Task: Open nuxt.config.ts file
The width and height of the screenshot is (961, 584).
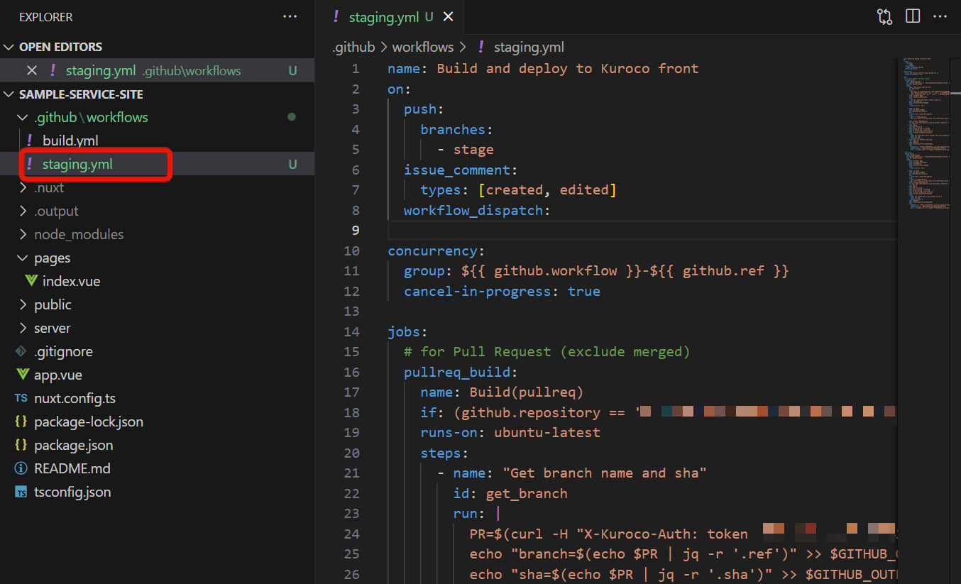Action: coord(75,398)
